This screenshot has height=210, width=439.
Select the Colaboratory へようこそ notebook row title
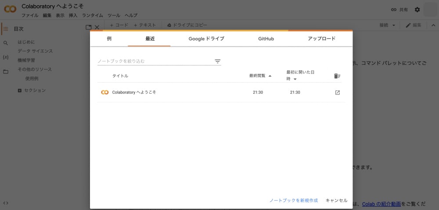134,92
